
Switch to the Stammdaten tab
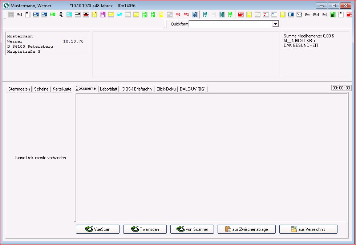pyautogui.click(x=19, y=89)
